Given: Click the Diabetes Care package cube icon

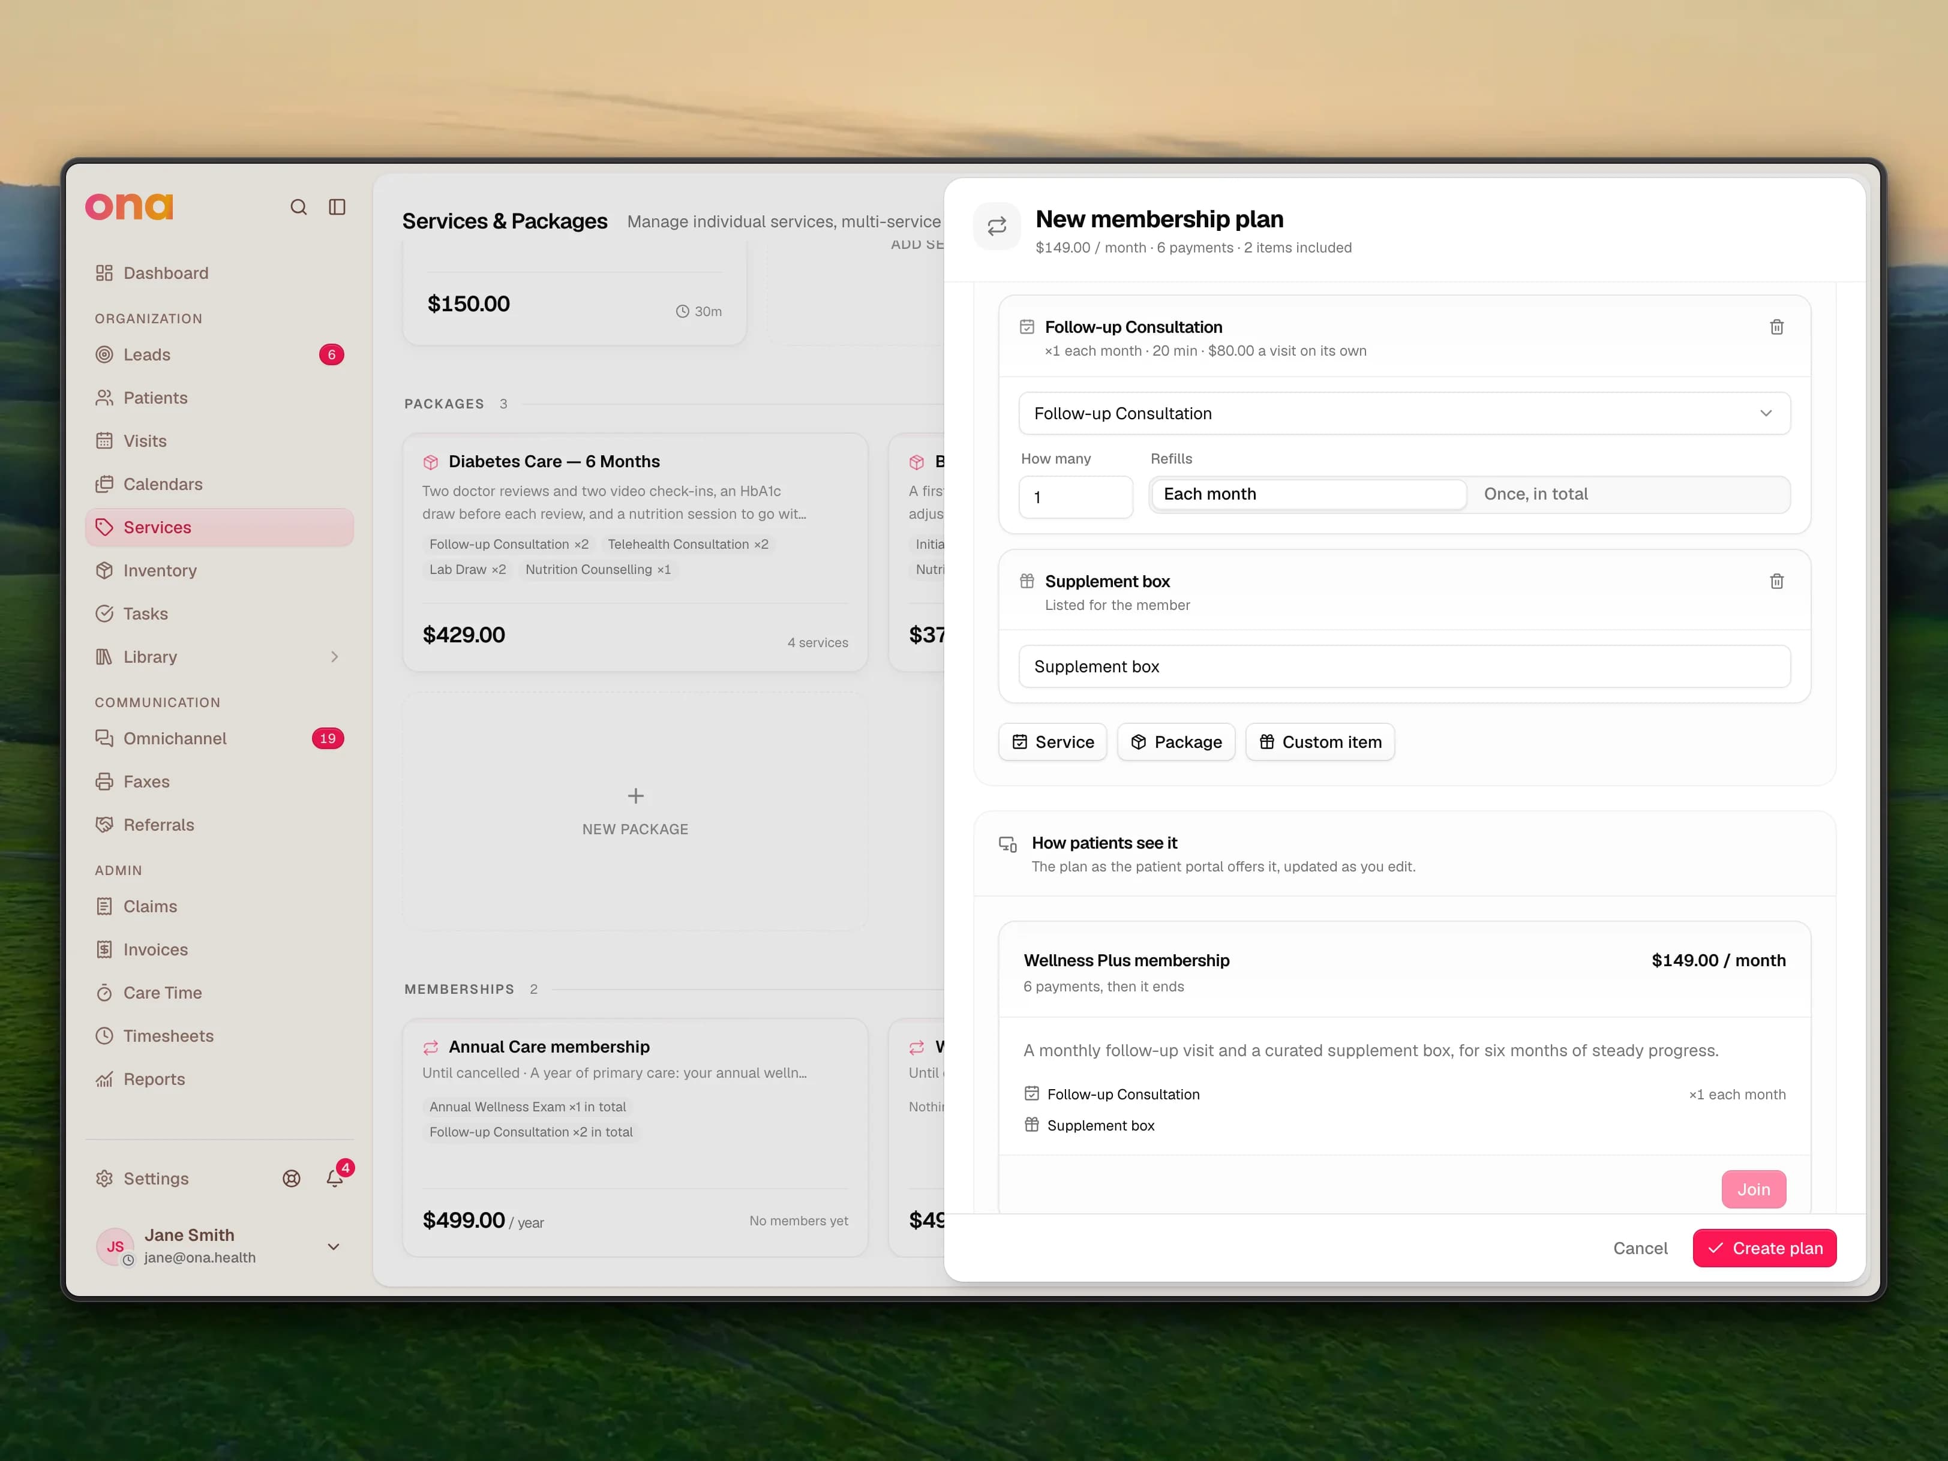Looking at the screenshot, I should pyautogui.click(x=431, y=462).
